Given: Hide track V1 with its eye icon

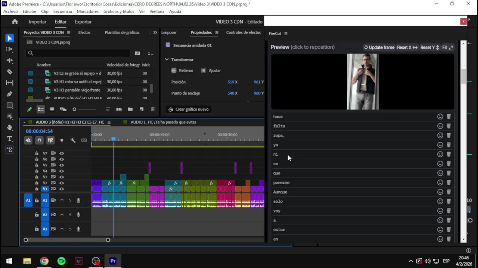Looking at the screenshot, I should 62,189.
